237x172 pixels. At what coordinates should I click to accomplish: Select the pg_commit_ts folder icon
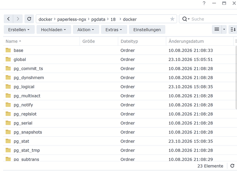click(8, 68)
